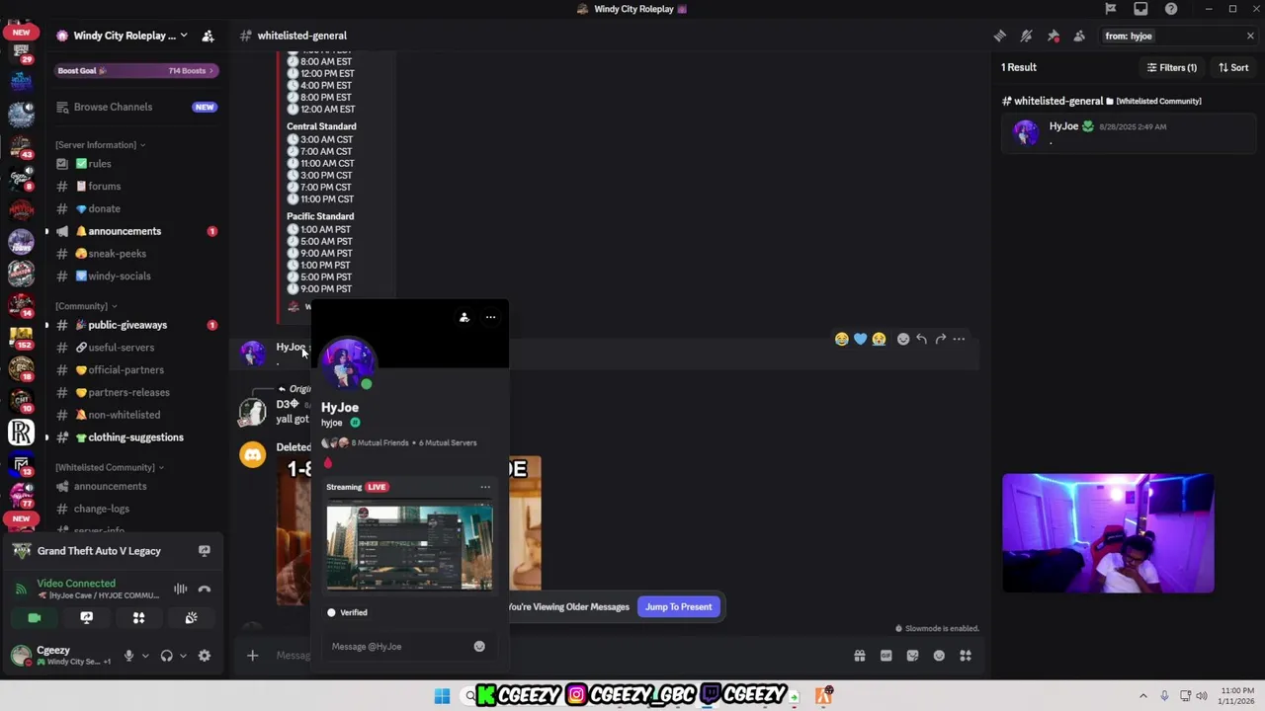Click the HyJoe profile avatar in popout

[347, 364]
